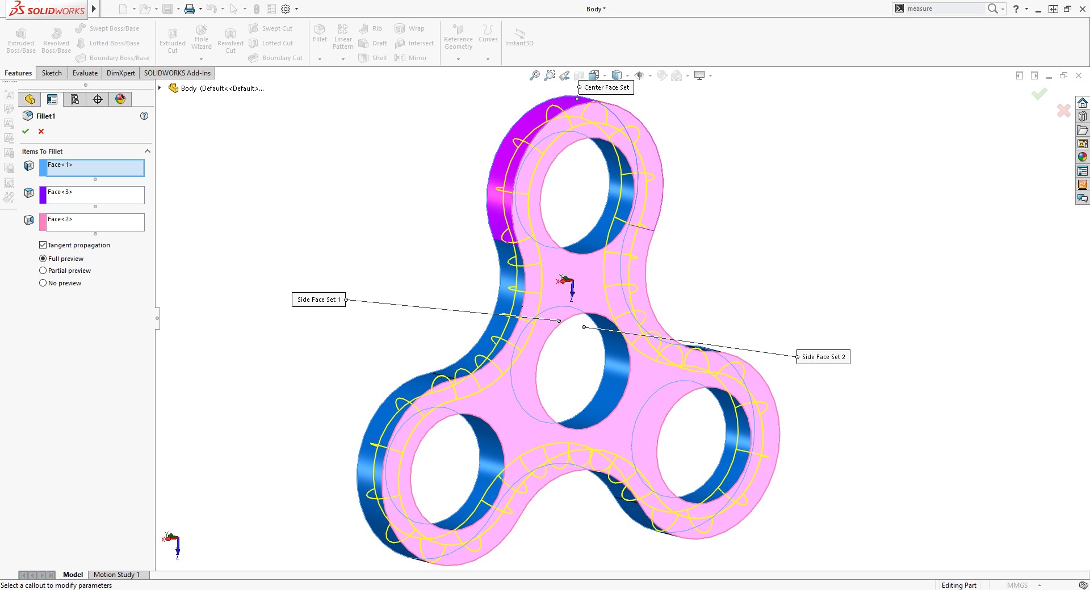Switch to the Sketch tab
This screenshot has width=1090, height=590.
(x=51, y=73)
